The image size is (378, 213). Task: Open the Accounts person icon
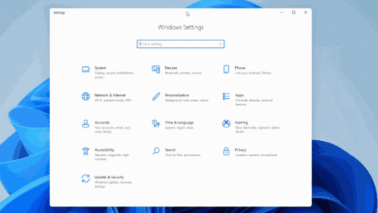click(x=85, y=124)
